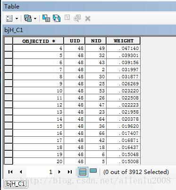Click the '(0 out of 3912 Selected)' status text
This screenshot has height=190, width=176.
[136, 172]
